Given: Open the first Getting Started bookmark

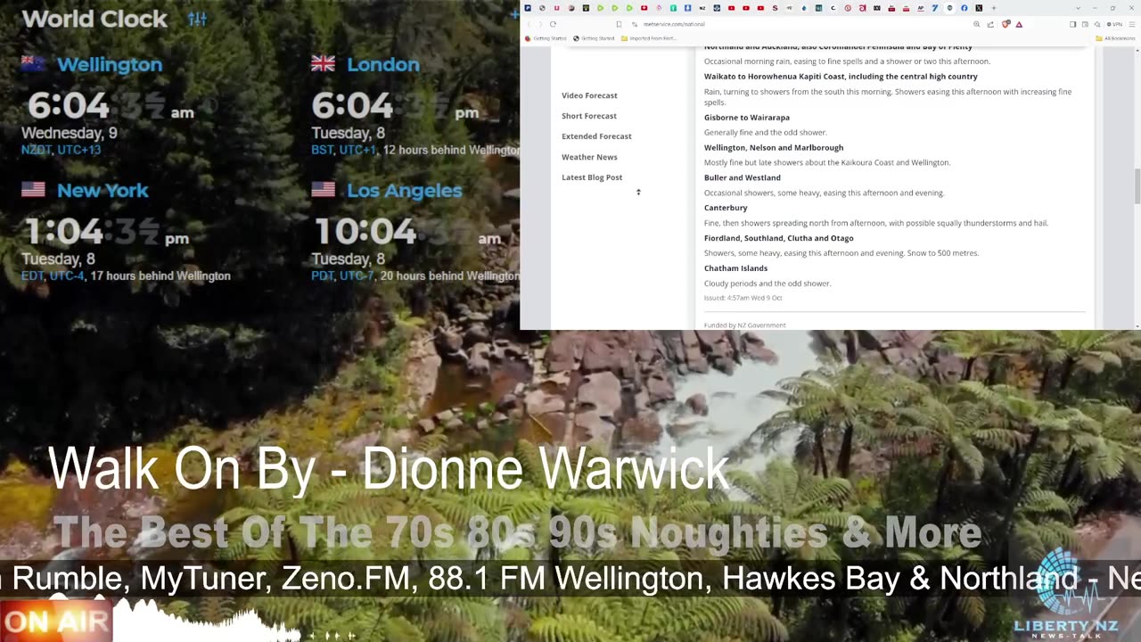Looking at the screenshot, I should pos(546,38).
